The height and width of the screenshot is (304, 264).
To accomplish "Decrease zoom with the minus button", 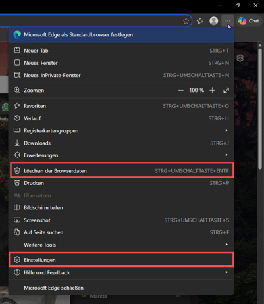I will (x=180, y=91).
